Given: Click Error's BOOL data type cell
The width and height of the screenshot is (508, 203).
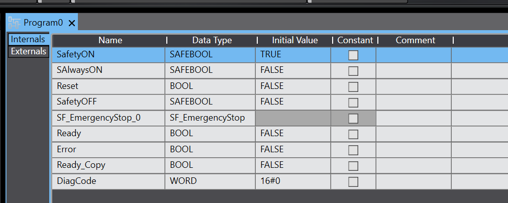Looking at the screenshot, I should click(x=210, y=150).
